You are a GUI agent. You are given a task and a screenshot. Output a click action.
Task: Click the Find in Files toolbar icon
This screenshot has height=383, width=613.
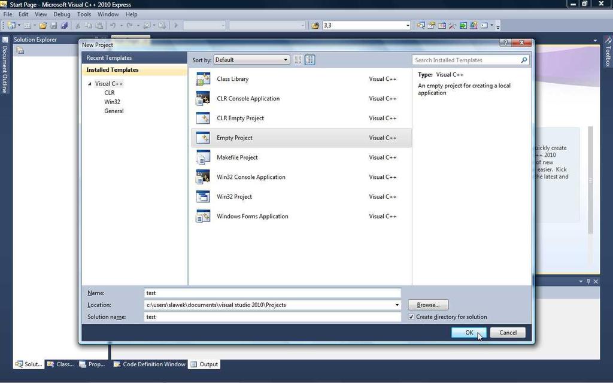(x=315, y=25)
